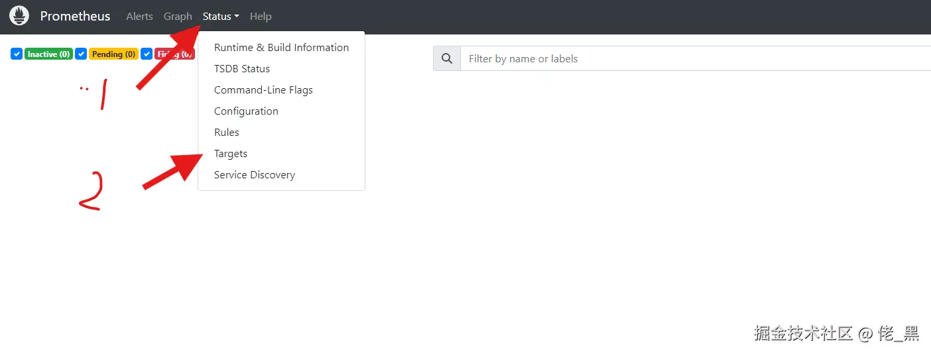Open the Help link in navbar
The image size is (931, 354).
coord(261,17)
